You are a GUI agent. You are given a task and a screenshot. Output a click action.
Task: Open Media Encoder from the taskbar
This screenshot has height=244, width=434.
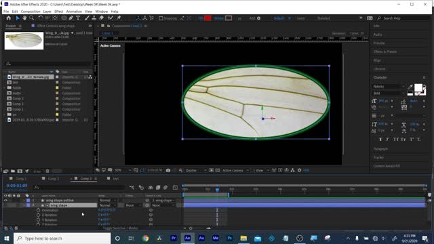(216, 238)
